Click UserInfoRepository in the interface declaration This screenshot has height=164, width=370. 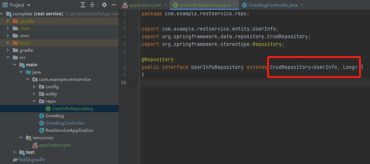pos(217,67)
